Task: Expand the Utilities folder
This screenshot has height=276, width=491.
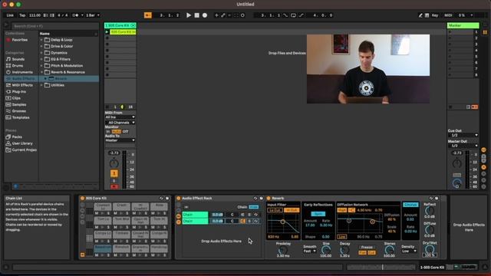Action: pyautogui.click(x=41, y=85)
